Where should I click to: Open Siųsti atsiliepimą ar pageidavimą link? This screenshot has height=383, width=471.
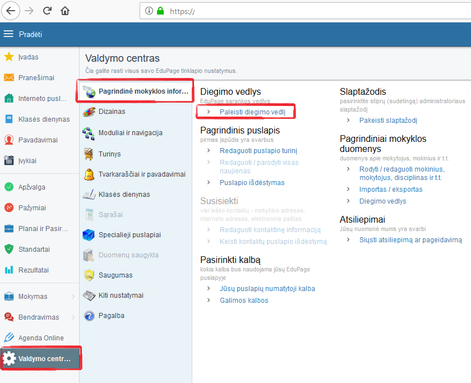point(410,240)
